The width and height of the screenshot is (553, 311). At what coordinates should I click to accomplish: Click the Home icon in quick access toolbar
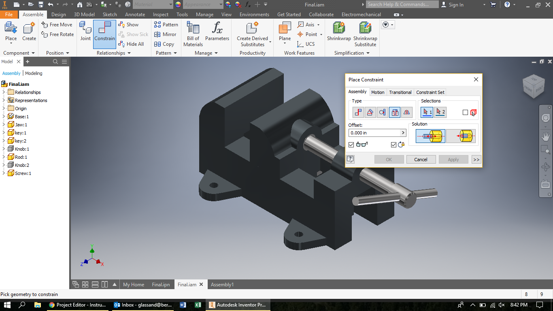pos(80,4)
